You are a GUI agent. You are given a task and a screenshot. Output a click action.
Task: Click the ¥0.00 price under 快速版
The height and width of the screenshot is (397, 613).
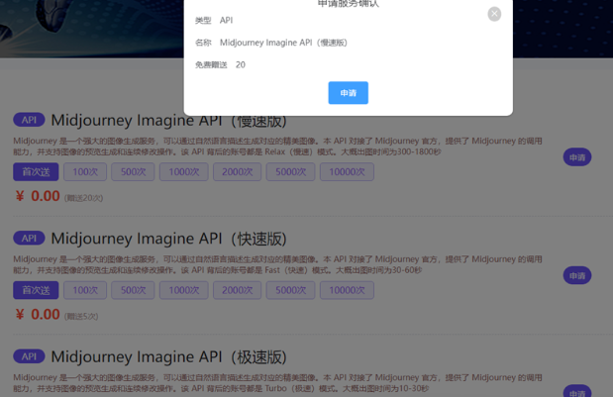(38, 315)
